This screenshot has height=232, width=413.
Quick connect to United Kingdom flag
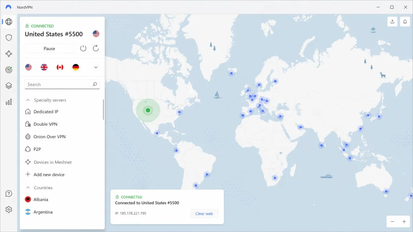(x=44, y=67)
